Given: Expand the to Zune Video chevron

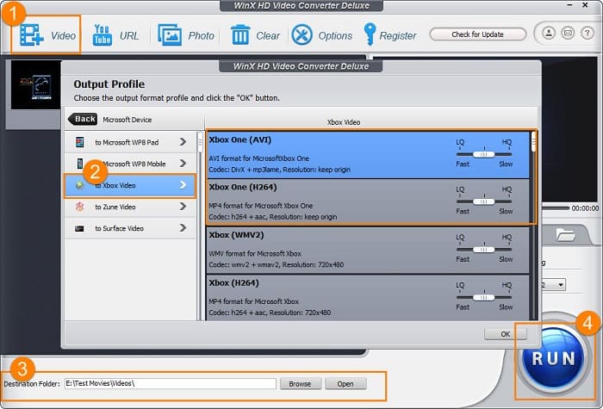Looking at the screenshot, I should [183, 207].
